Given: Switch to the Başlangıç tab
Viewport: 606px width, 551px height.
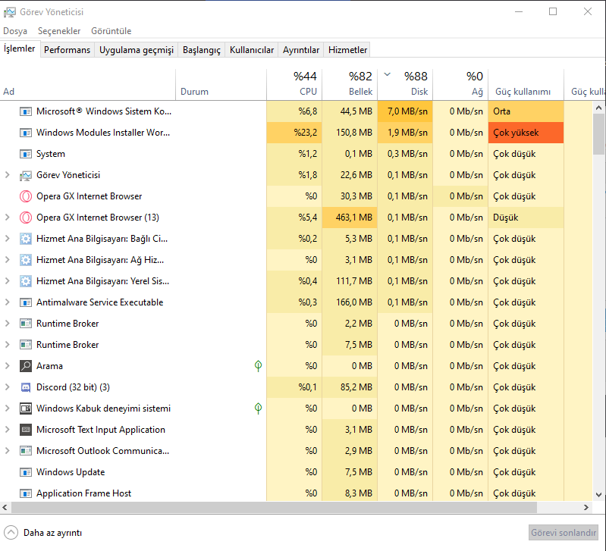Looking at the screenshot, I should point(201,50).
